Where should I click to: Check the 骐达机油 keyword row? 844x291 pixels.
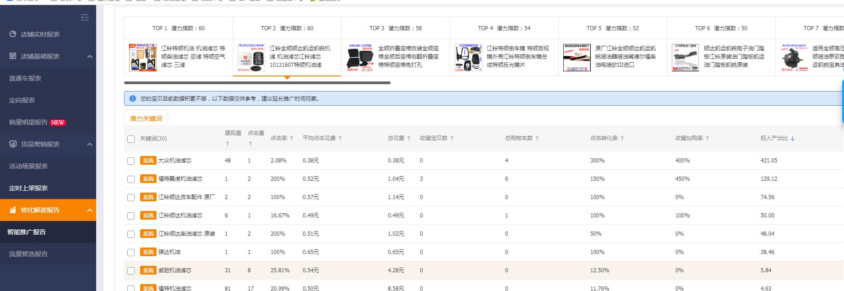point(131,253)
